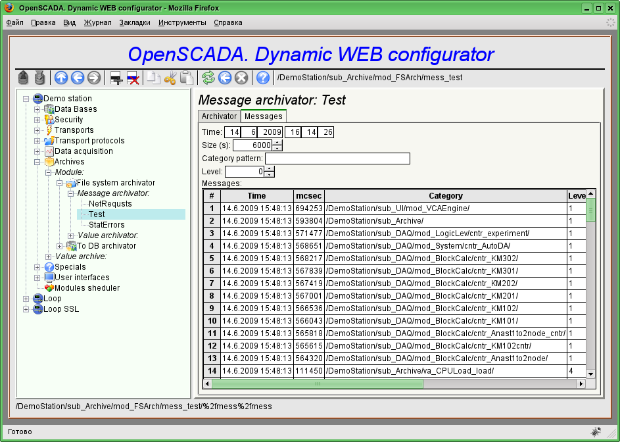
Task: Expand the To DB archivator node
Action: pyautogui.click(x=59, y=246)
